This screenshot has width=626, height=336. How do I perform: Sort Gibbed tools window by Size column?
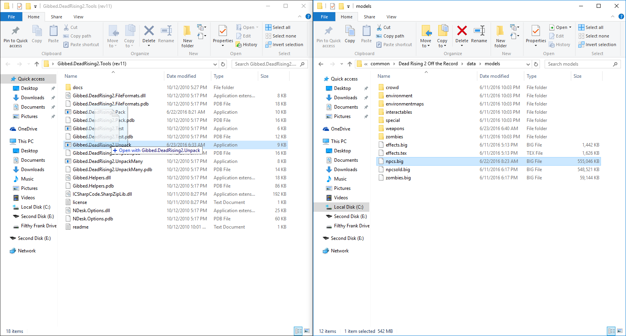(x=273, y=76)
